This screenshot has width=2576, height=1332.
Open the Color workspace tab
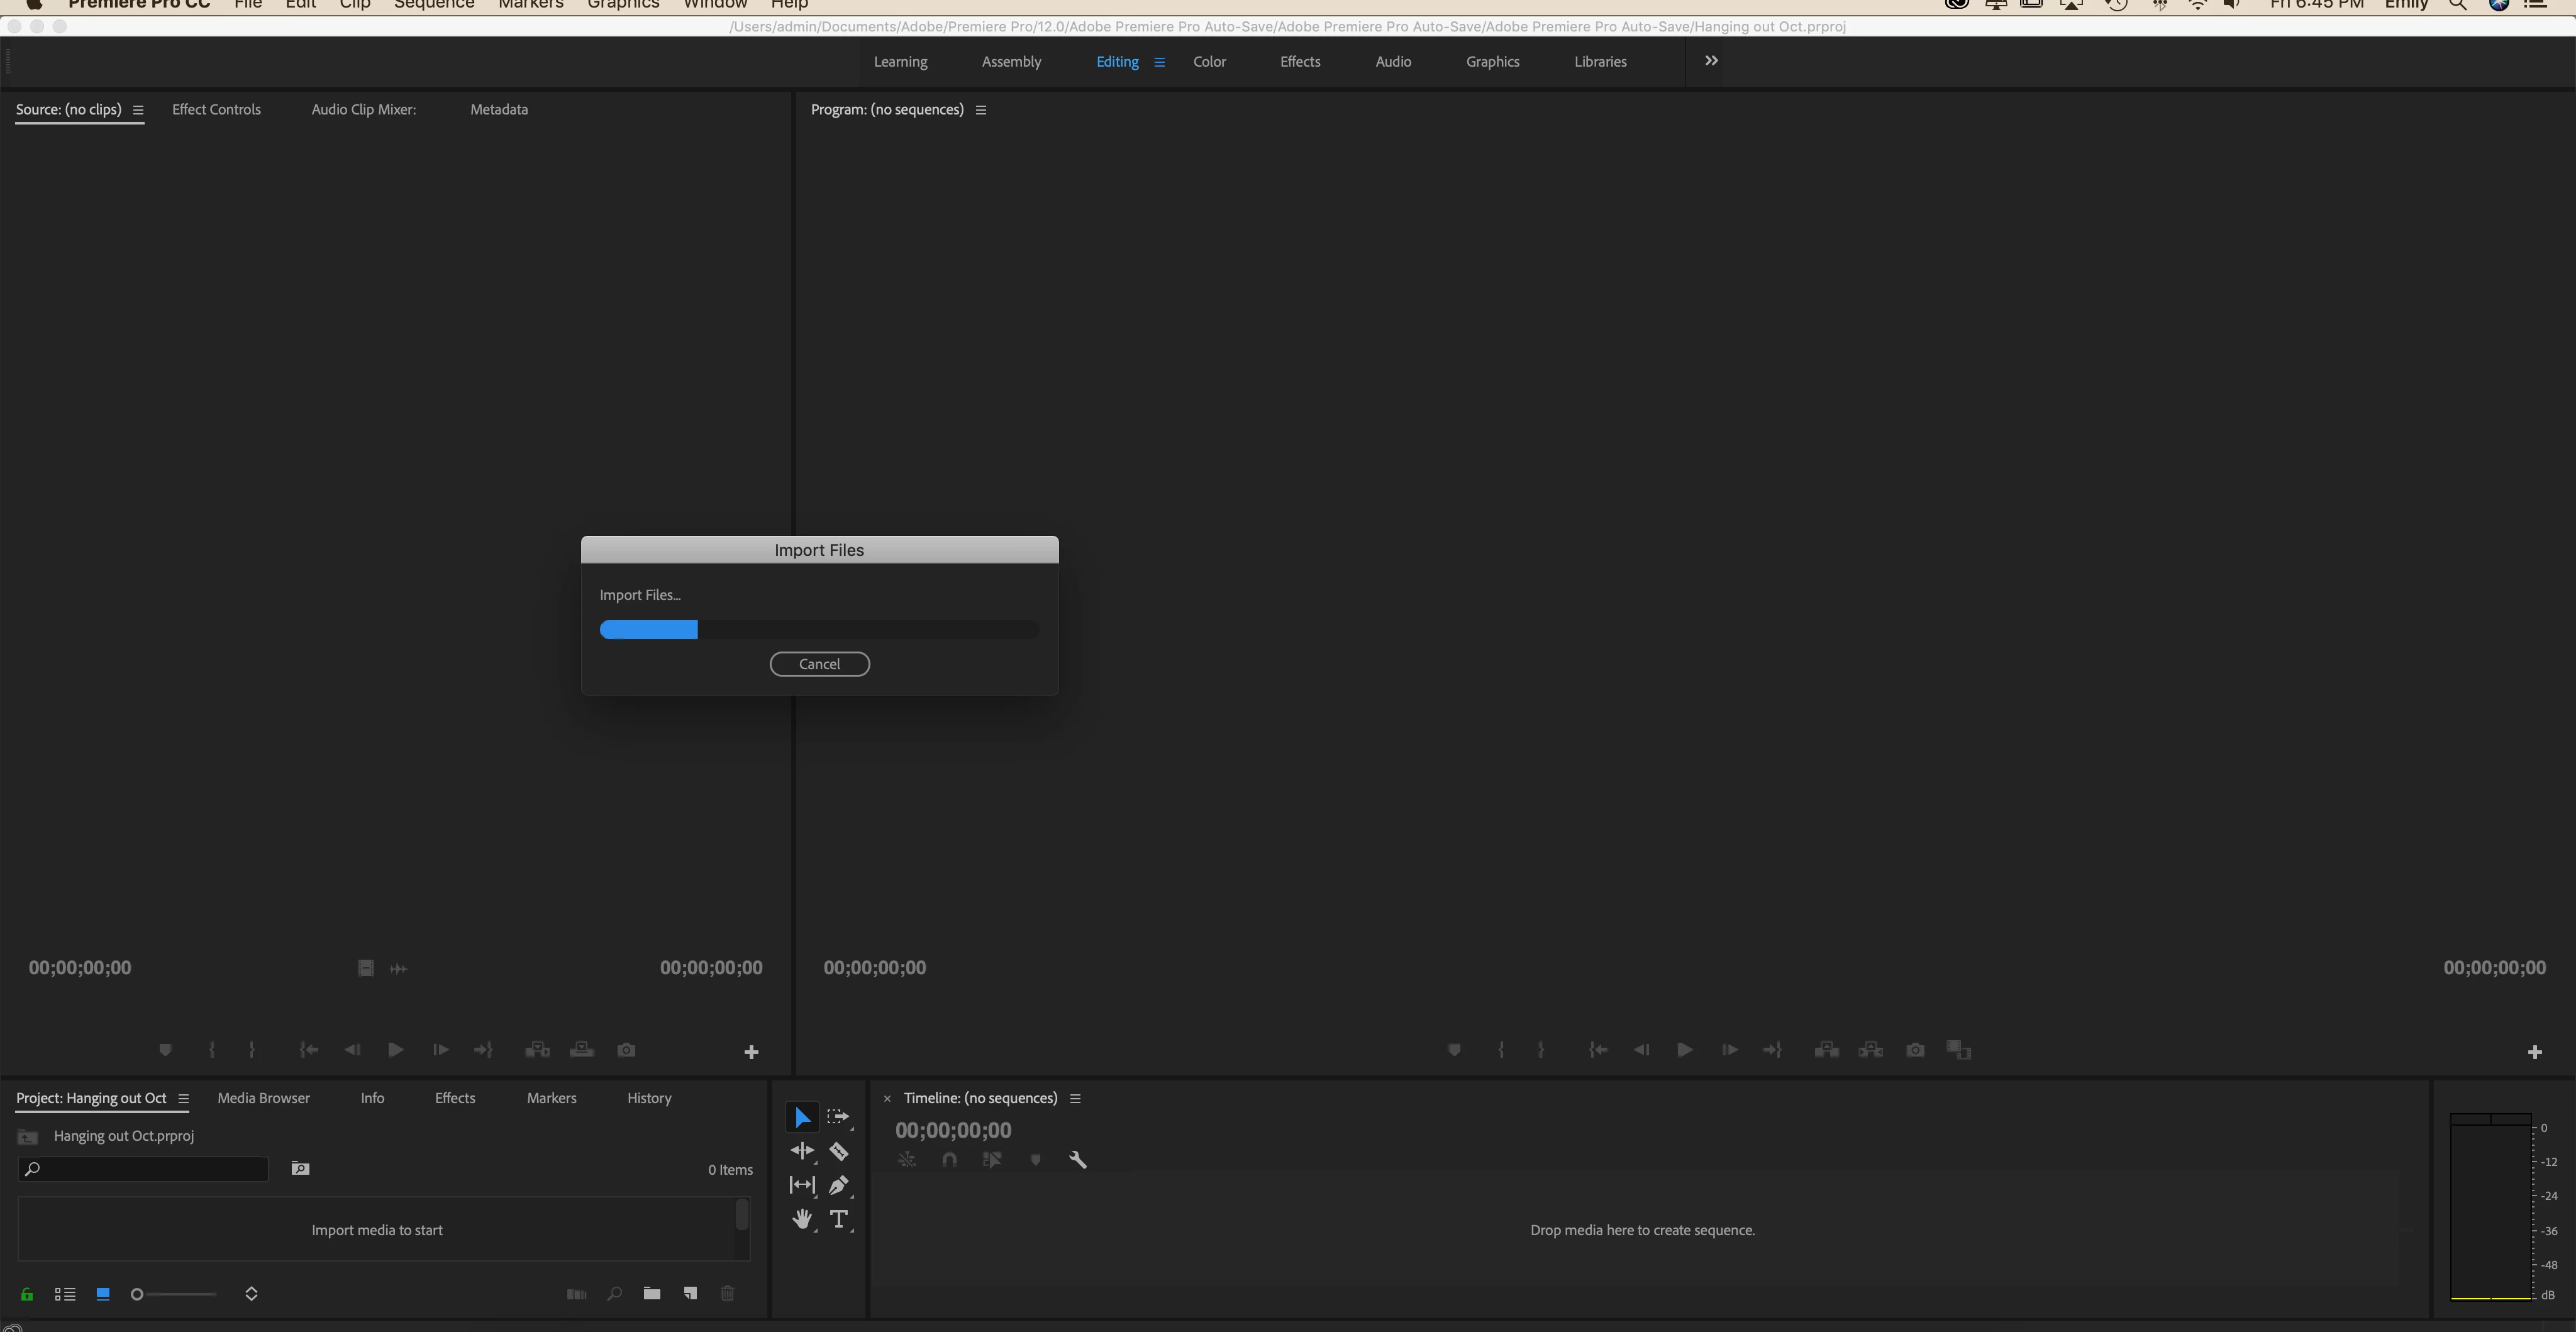tap(1209, 62)
